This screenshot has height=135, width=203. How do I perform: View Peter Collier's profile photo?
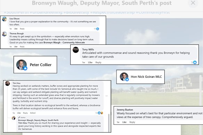pyautogui.click(x=22, y=65)
